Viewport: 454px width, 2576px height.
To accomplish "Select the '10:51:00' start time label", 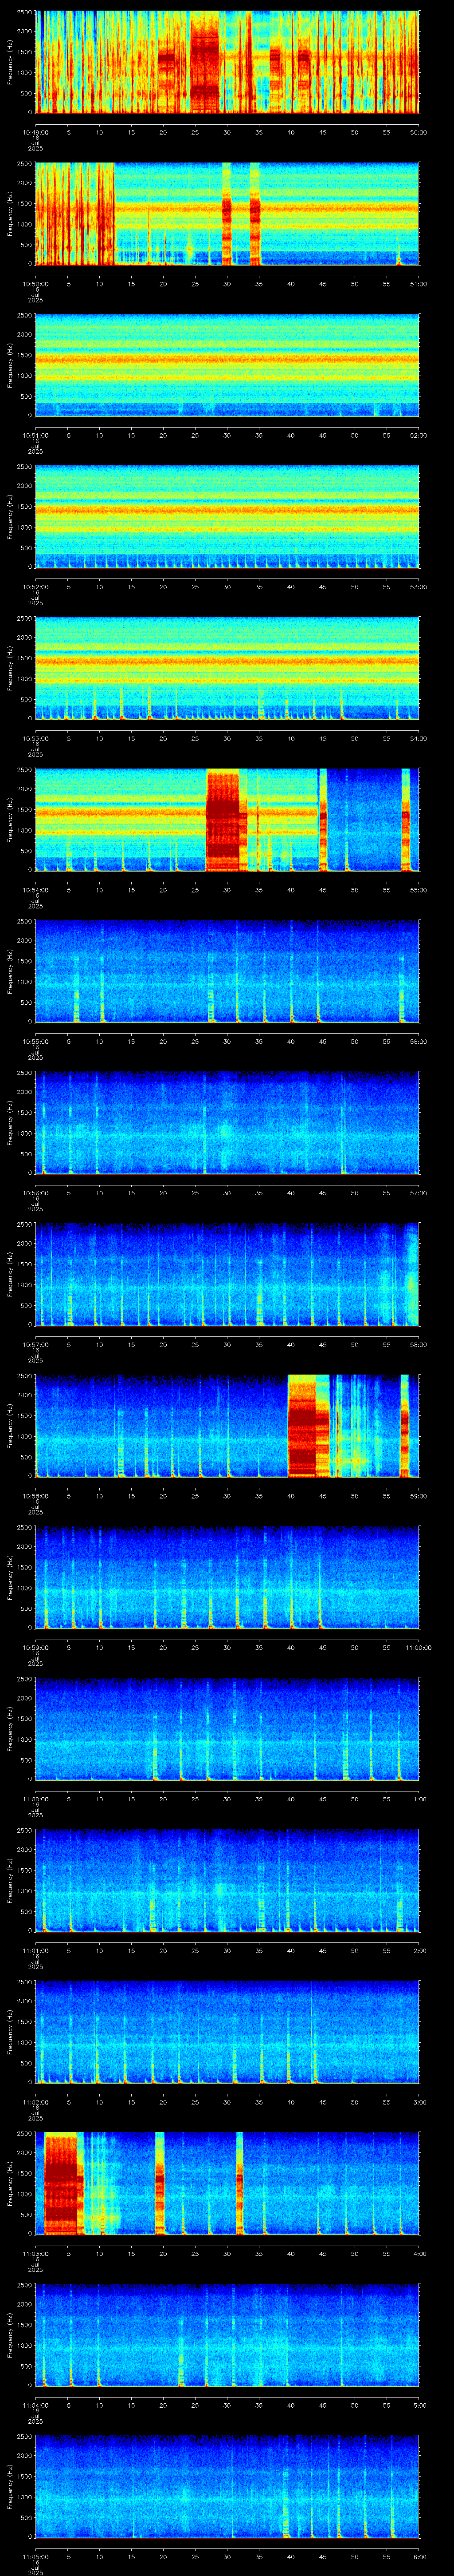I will click(35, 435).
